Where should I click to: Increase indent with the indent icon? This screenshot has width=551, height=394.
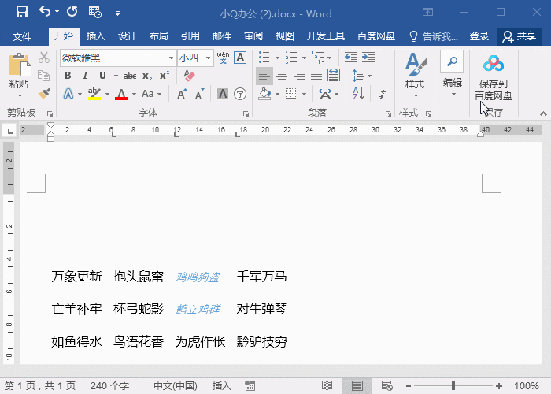click(368, 58)
